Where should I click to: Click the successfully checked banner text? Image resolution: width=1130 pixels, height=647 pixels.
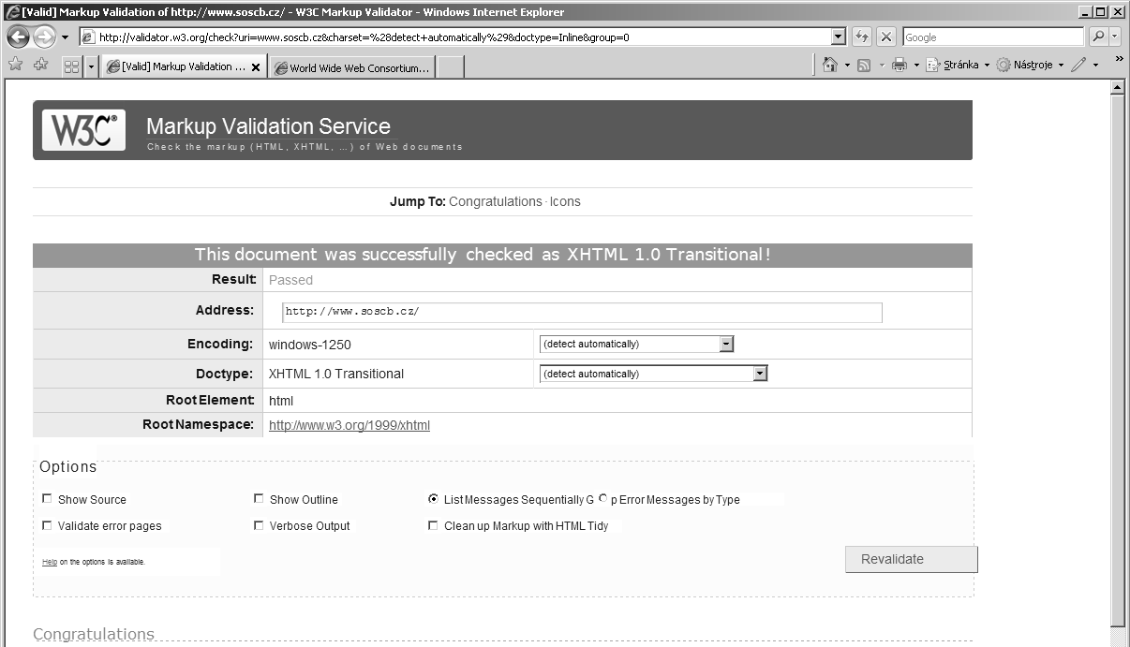483,255
